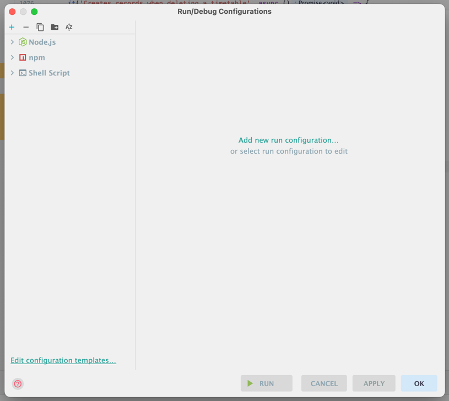Click the CANCEL button

coord(324,383)
